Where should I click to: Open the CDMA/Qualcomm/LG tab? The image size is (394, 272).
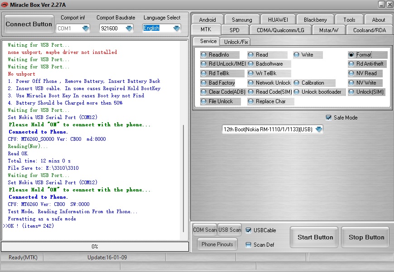point(280,30)
